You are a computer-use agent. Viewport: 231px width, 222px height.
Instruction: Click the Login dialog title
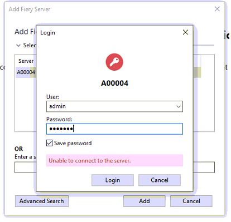point(47,33)
